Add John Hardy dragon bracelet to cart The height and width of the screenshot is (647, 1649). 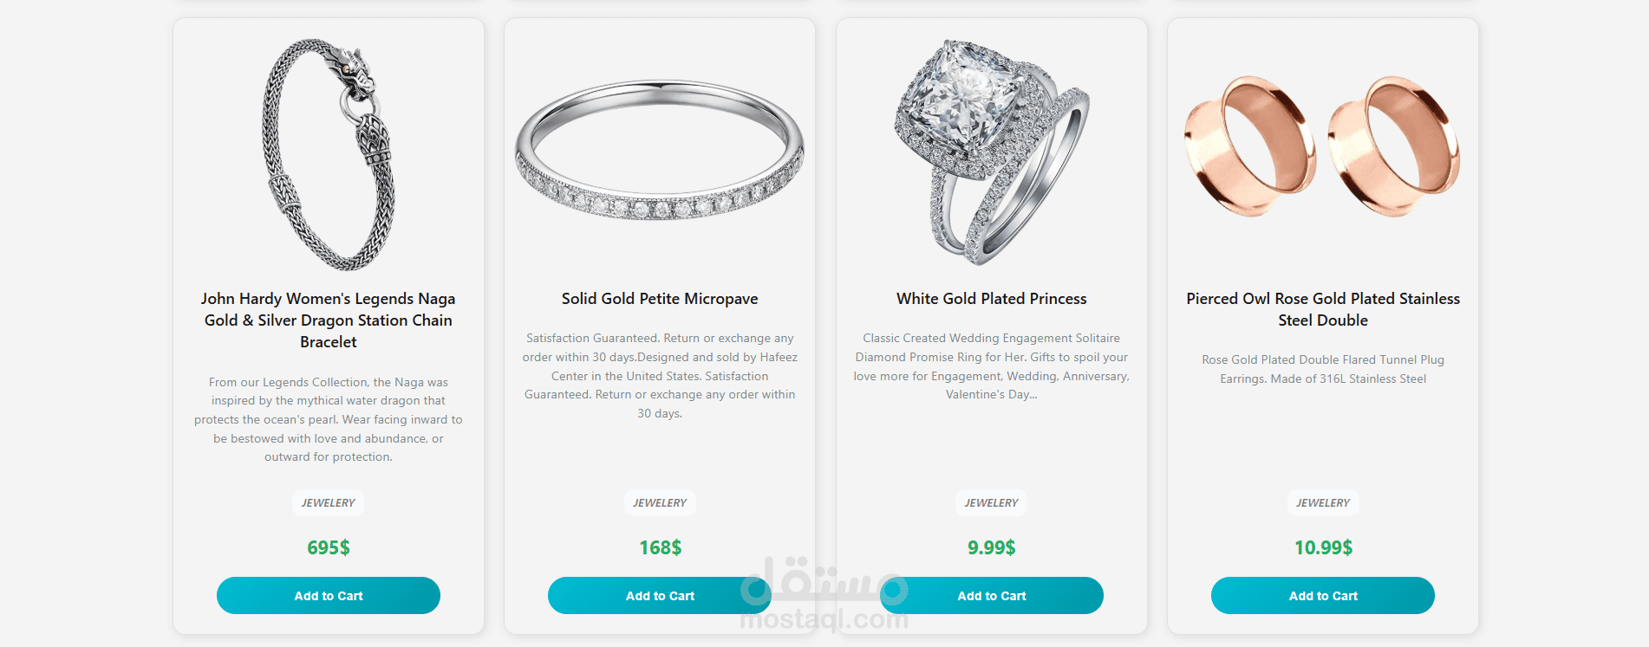tap(329, 596)
